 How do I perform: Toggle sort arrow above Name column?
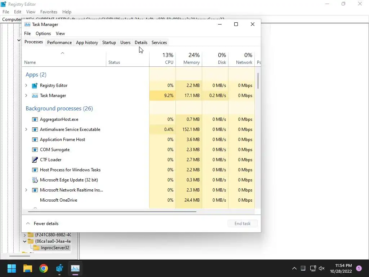click(62, 53)
